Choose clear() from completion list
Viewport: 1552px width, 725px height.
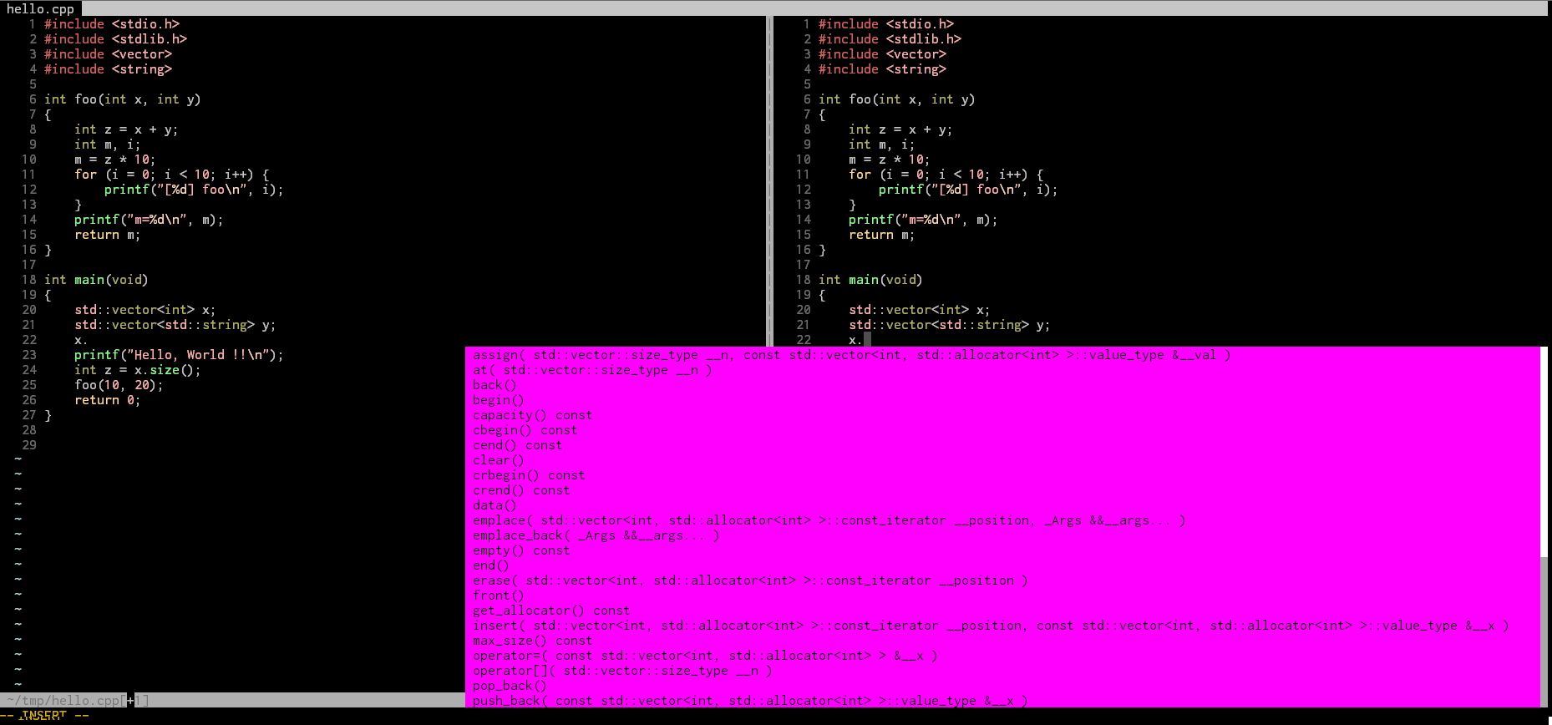coord(1002,460)
